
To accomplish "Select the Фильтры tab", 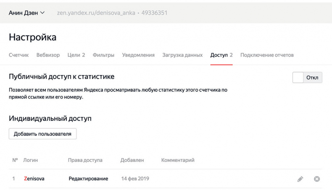I will pos(103,55).
